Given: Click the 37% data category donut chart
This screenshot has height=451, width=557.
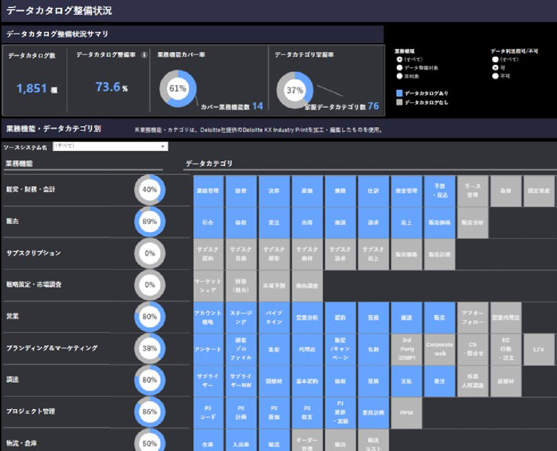Looking at the screenshot, I should coord(295,90).
